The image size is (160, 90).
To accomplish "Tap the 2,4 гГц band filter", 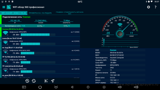I will point(41,26).
